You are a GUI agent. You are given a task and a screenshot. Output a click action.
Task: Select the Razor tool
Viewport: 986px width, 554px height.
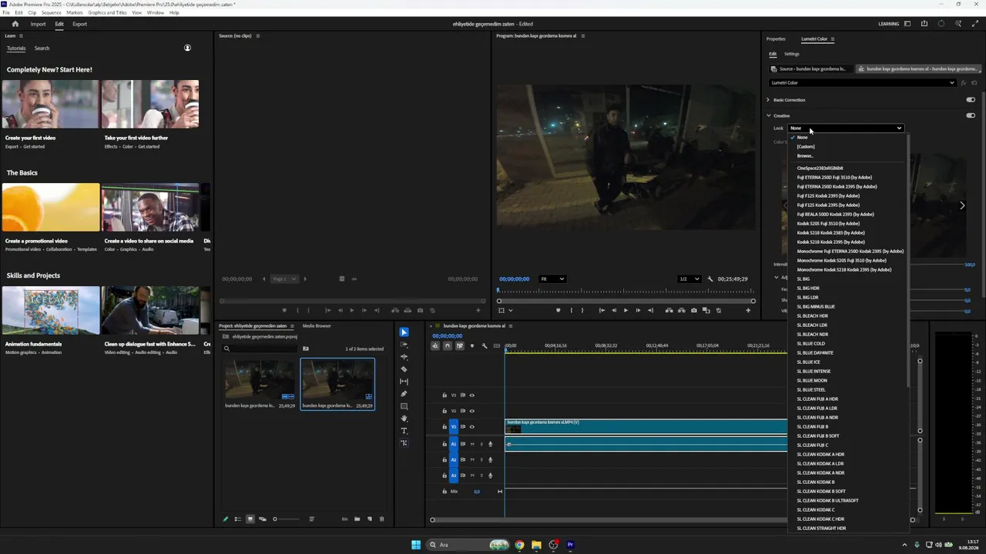[404, 369]
